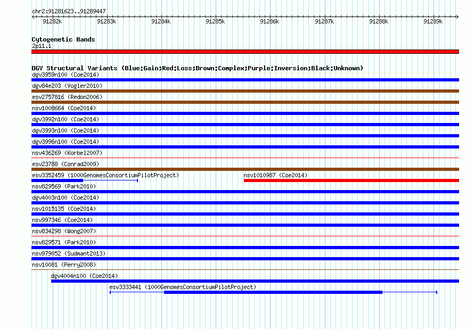Click the dgv3993n100 (Coe2014) label
The height and width of the screenshot is (329, 474).
tap(66, 130)
